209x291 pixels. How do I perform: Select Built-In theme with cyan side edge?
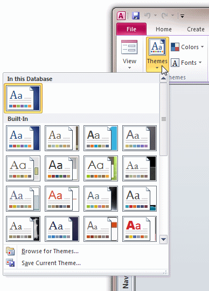(101, 138)
